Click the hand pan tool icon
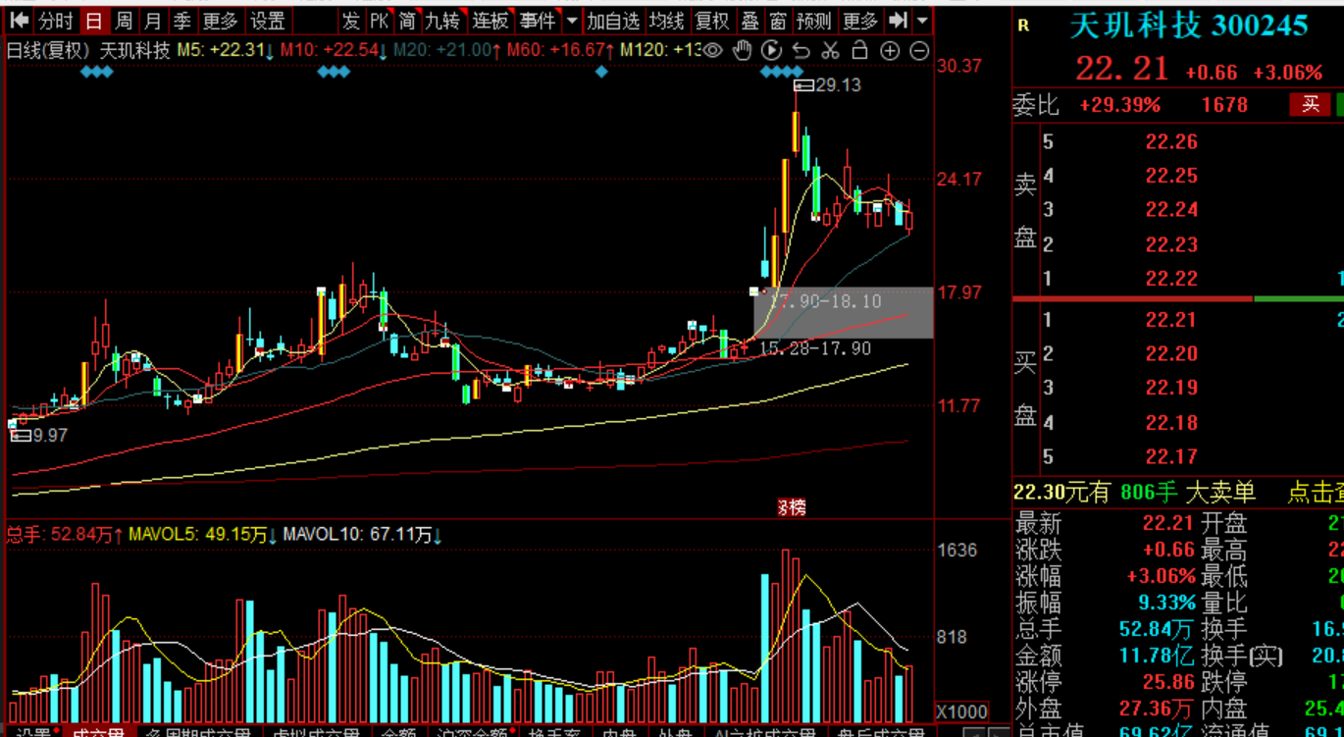This screenshot has width=1344, height=737. pyautogui.click(x=743, y=50)
